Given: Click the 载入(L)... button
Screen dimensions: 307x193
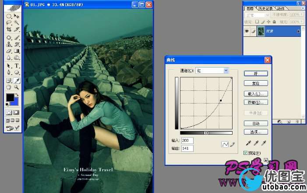Looking at the screenshot, I should pos(256,94).
